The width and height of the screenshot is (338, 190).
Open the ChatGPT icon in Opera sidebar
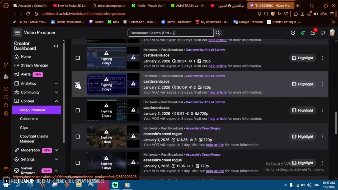coord(6,77)
